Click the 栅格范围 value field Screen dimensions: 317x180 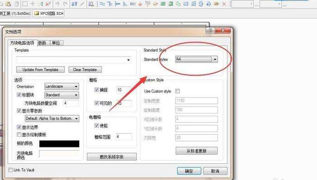(124, 137)
